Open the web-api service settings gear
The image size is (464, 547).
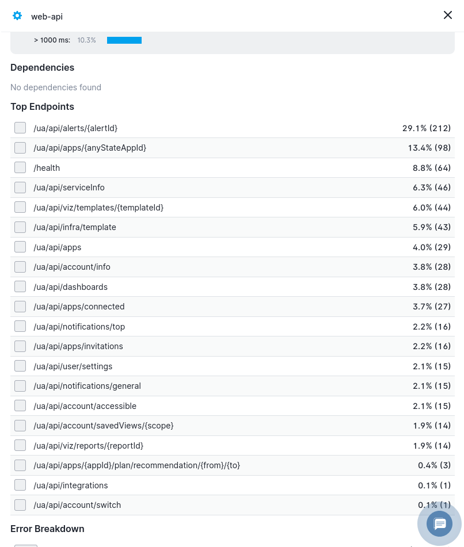[x=17, y=16]
